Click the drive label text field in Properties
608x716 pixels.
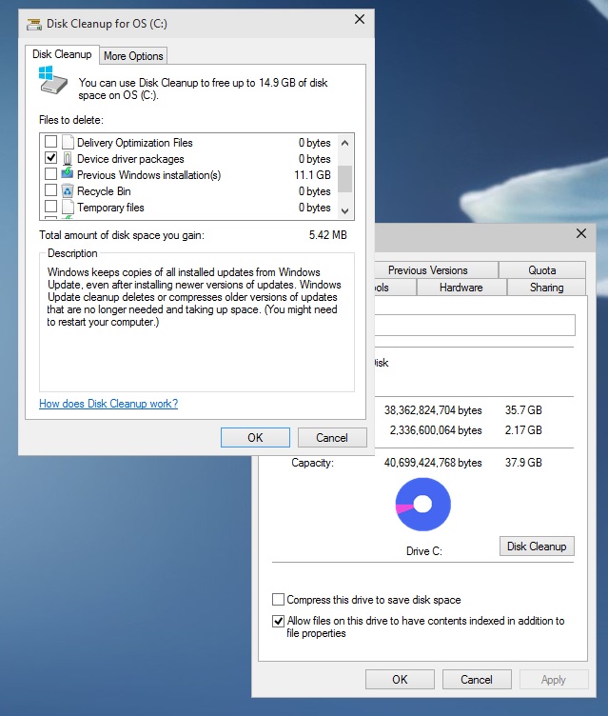pyautogui.click(x=475, y=325)
